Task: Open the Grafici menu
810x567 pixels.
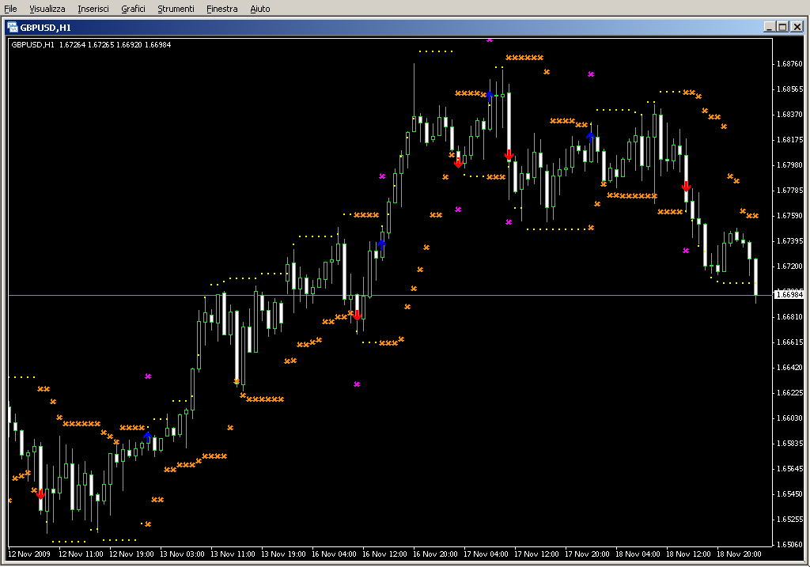Action: point(133,9)
